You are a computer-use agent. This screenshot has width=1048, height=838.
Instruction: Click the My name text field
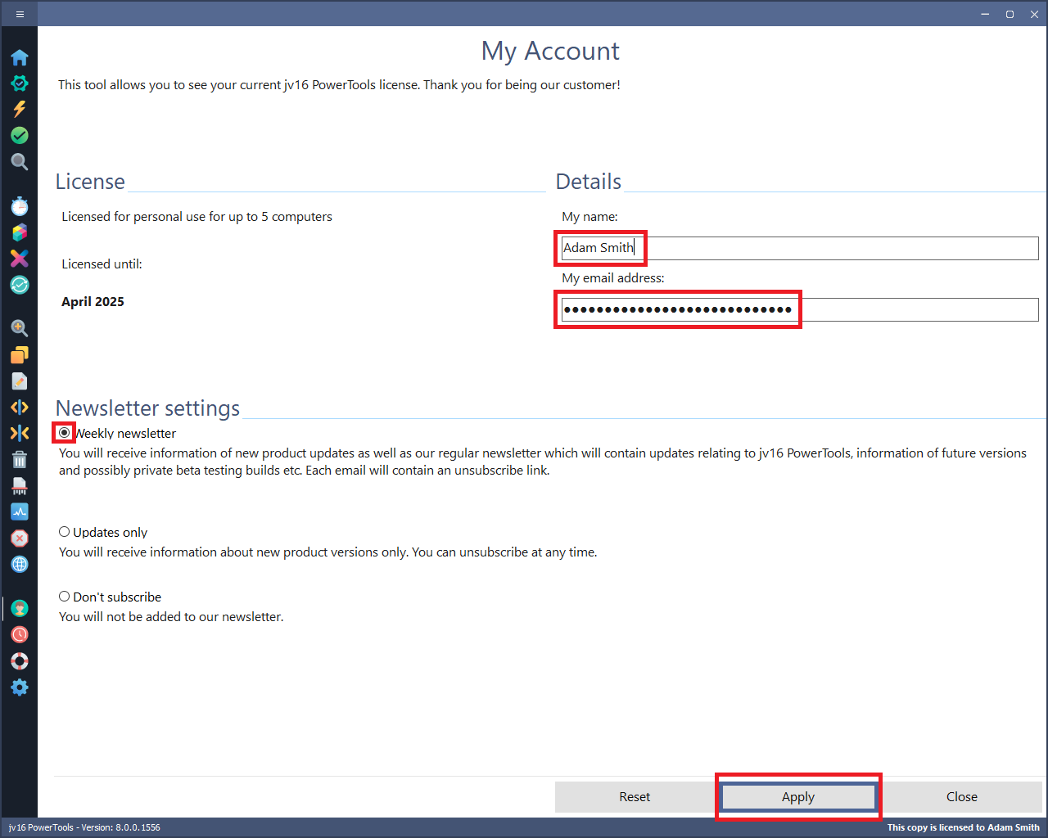(799, 248)
